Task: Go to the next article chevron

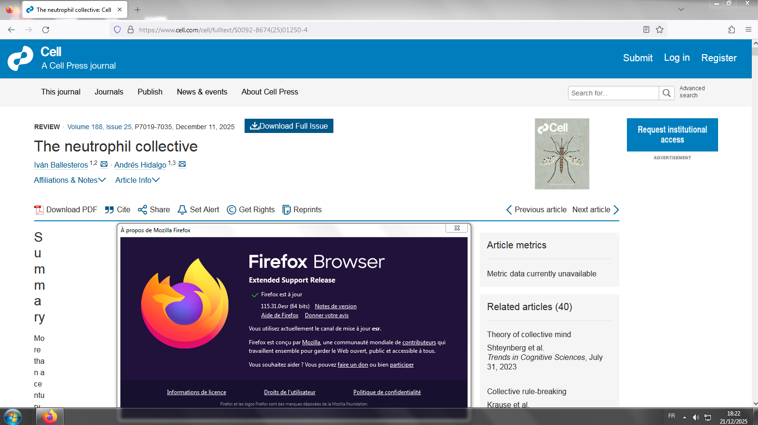Action: pos(616,210)
